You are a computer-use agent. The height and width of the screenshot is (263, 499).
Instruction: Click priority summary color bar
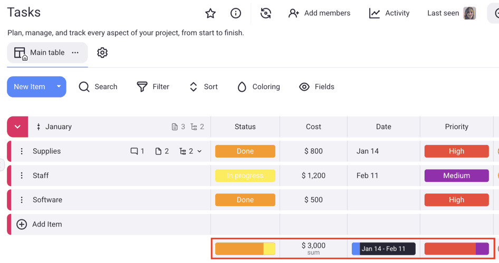pos(456,249)
